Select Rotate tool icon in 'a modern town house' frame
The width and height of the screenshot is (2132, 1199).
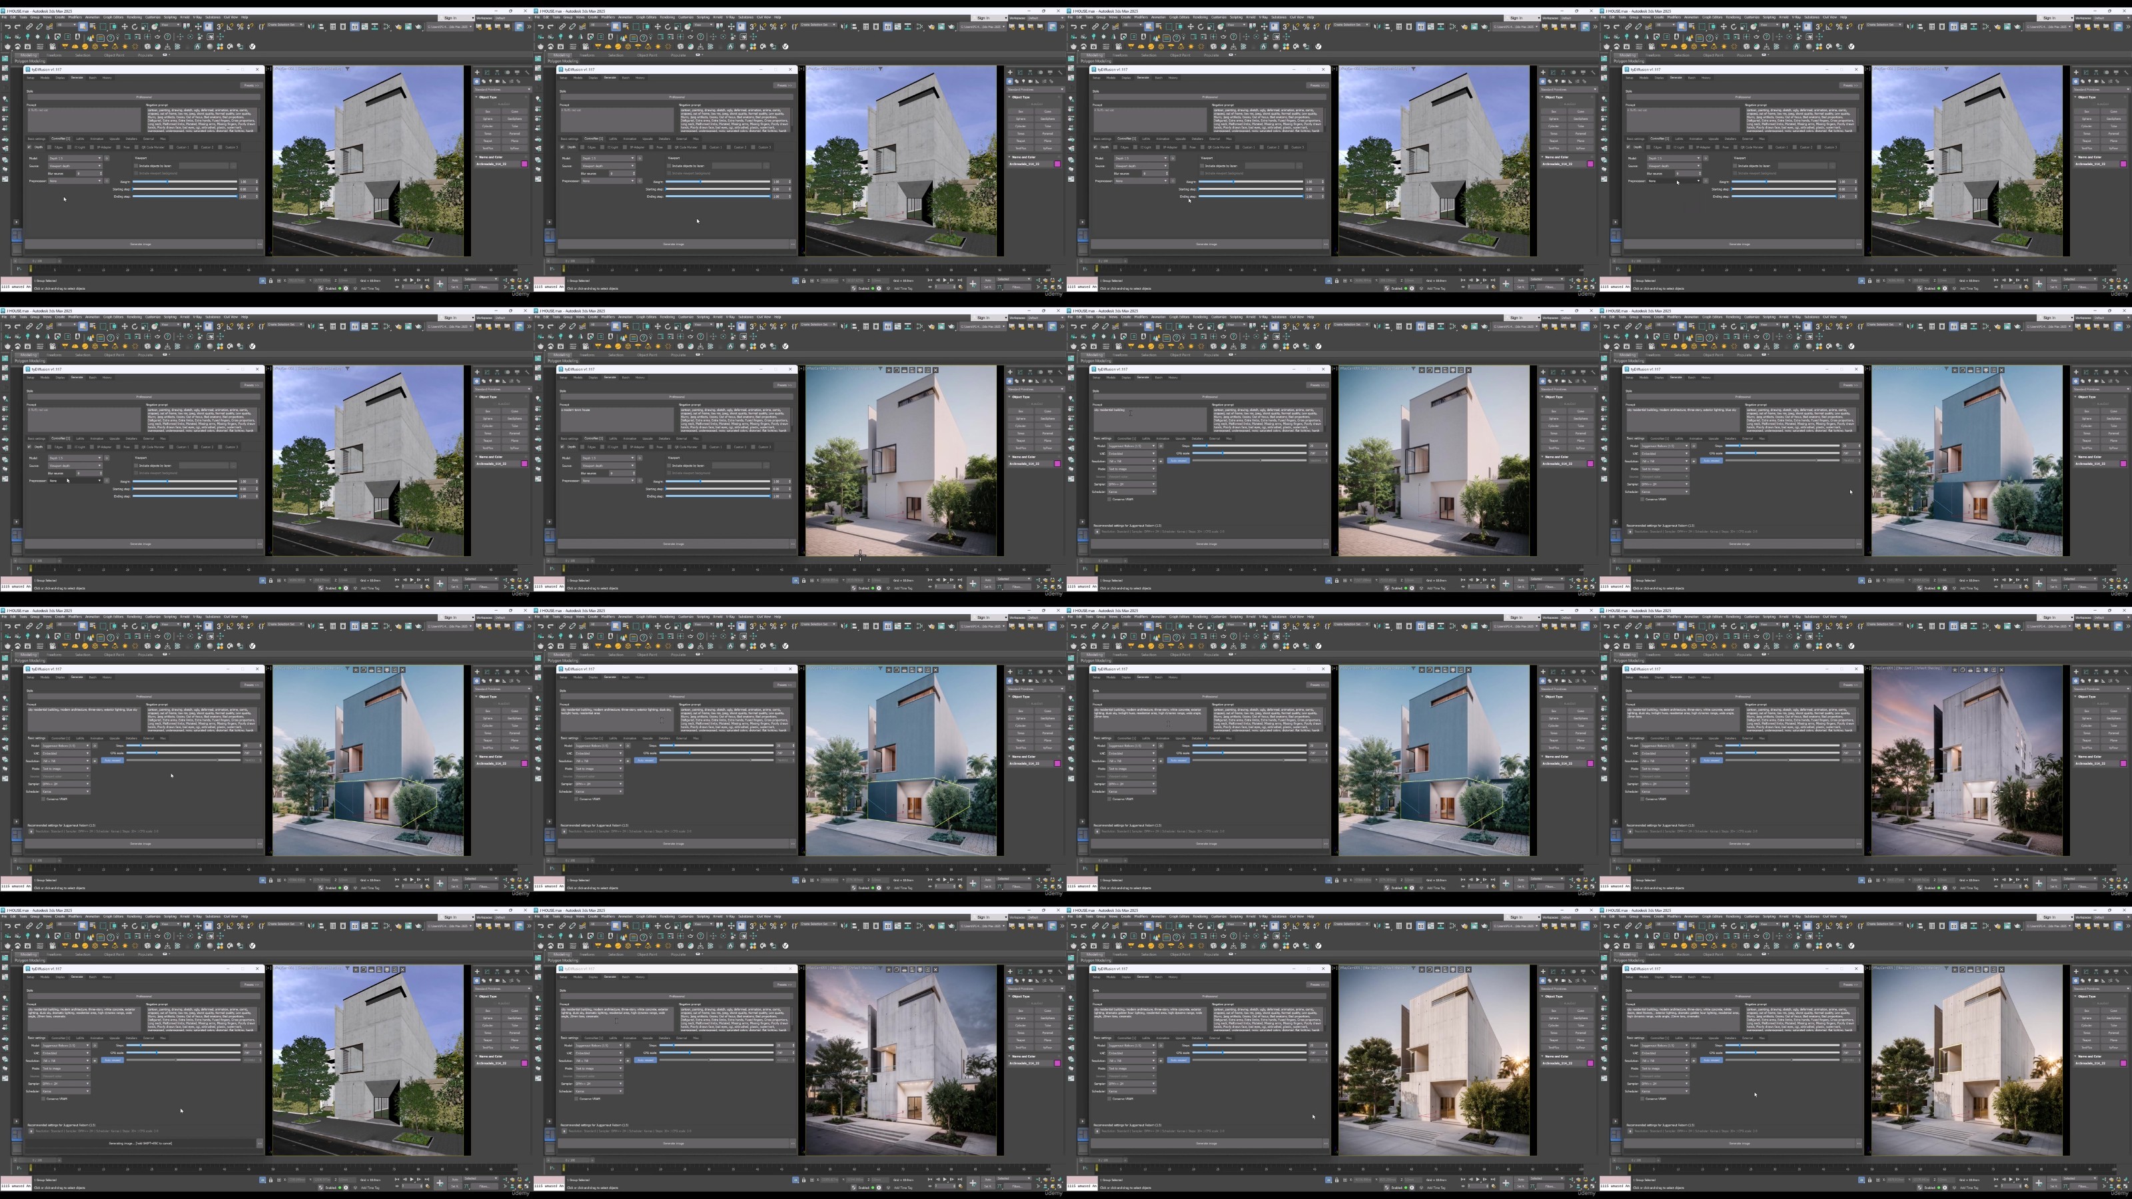click(x=668, y=327)
